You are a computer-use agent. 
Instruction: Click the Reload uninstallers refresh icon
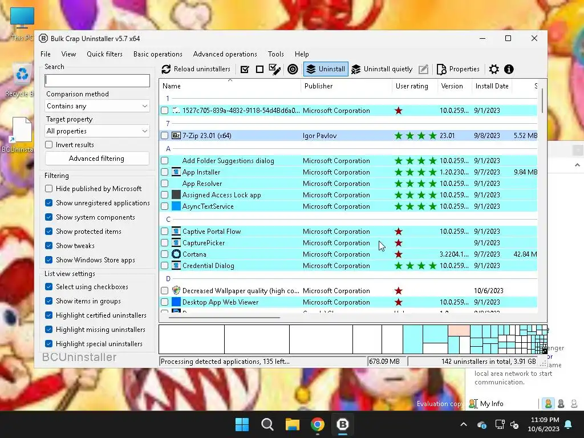point(166,69)
